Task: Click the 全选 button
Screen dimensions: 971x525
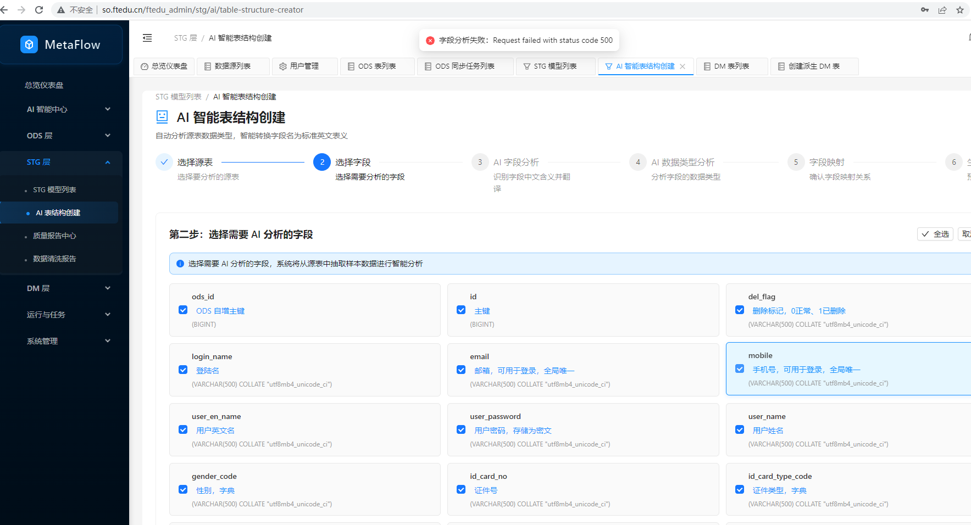Action: (935, 234)
